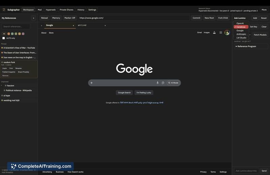Open the Gmail link
This screenshot has height=175, width=270.
click(199, 32)
